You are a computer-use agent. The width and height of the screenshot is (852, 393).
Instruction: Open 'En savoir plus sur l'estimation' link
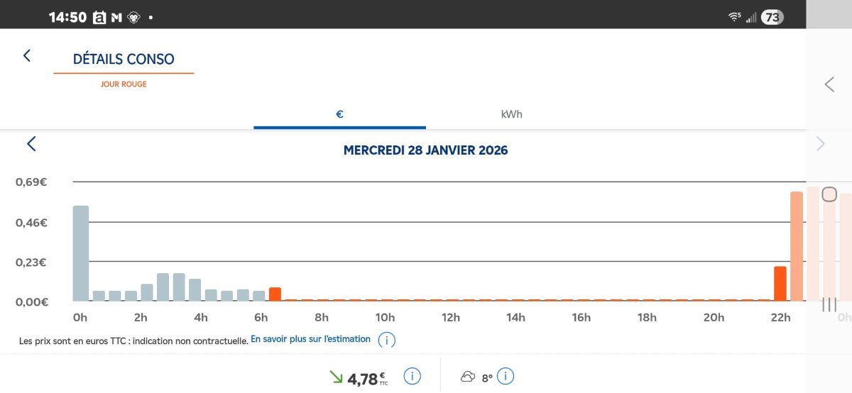coord(310,339)
